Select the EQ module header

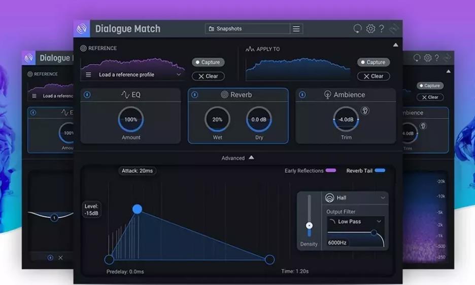130,95
